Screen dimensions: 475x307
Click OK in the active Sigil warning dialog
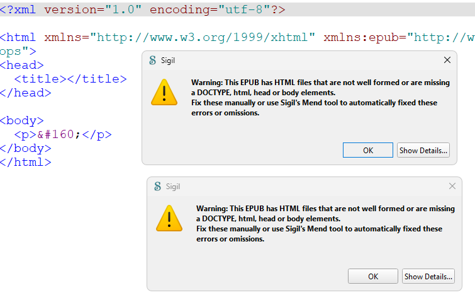pos(368,150)
